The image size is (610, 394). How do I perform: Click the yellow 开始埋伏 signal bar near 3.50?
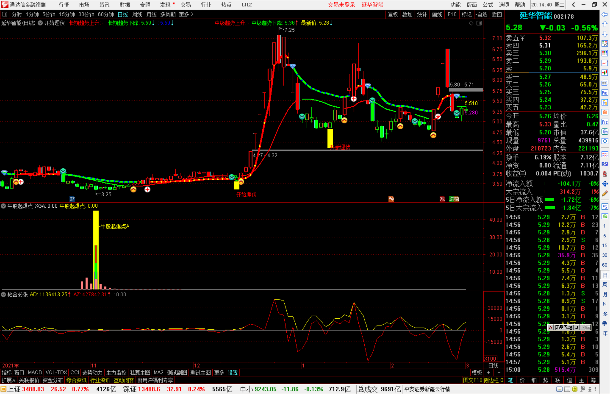click(x=237, y=185)
